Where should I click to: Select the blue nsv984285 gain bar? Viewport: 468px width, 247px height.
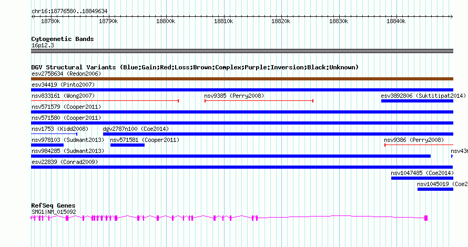231,156
